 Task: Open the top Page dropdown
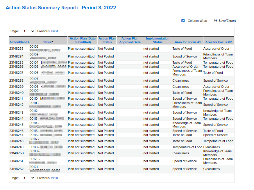pyautogui.click(x=28, y=31)
